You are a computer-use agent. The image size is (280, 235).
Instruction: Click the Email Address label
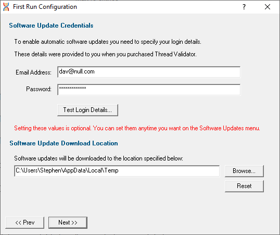click(x=33, y=72)
